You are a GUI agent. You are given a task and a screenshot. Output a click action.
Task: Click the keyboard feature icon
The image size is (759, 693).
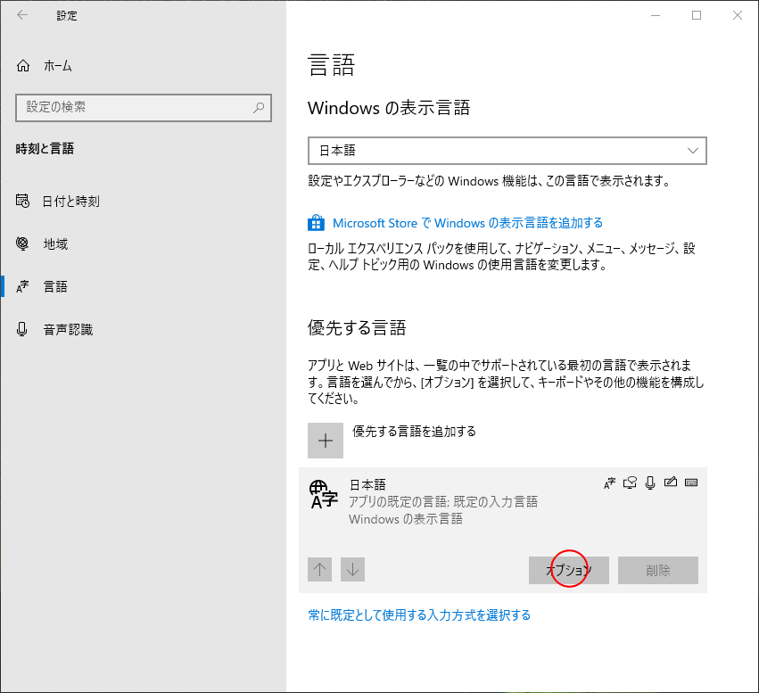tap(691, 483)
